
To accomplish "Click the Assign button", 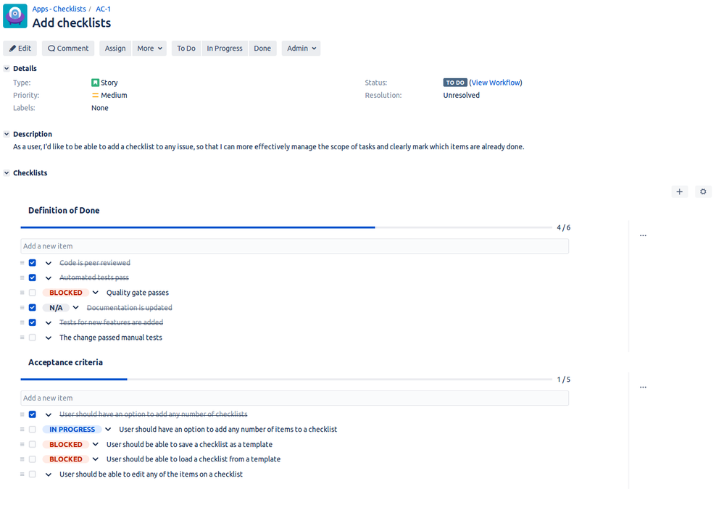I will [115, 49].
